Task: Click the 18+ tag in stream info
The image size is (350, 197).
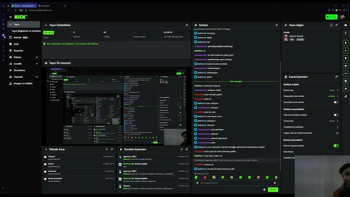Action: [292, 39]
